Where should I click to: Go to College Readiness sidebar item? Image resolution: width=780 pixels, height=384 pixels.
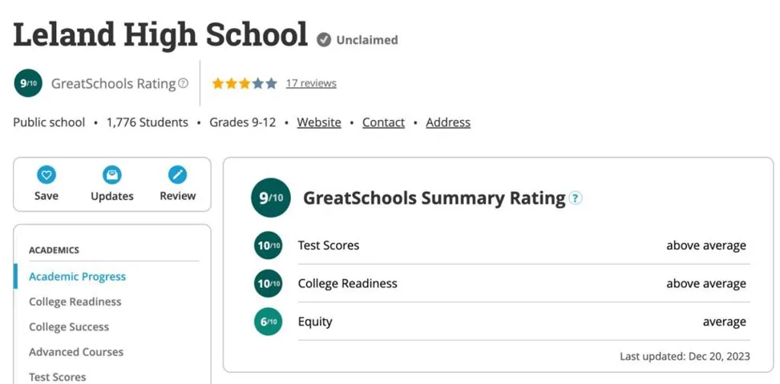(75, 302)
